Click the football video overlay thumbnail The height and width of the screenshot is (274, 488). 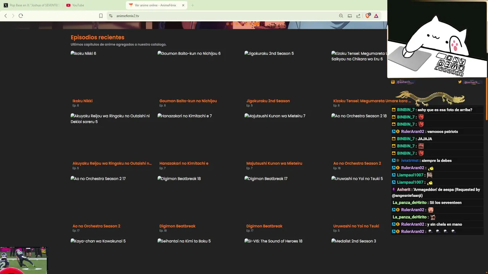tap(23, 260)
